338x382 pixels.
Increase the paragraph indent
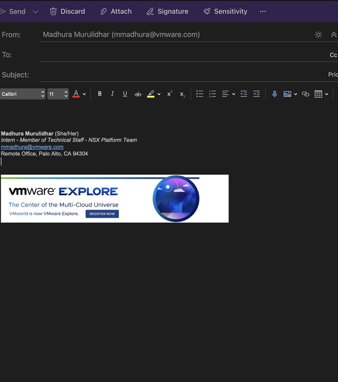[x=256, y=94]
